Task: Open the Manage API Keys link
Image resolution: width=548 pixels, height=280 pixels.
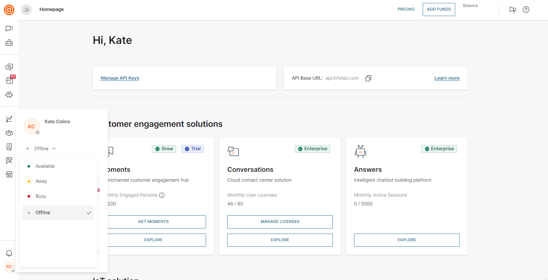Action: (120, 78)
